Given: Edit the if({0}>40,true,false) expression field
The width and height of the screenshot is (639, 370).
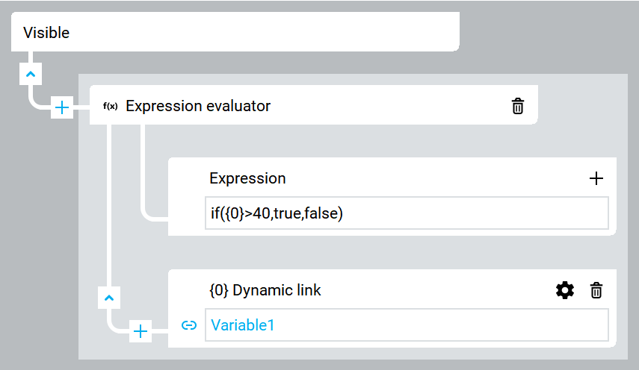Looking at the screenshot, I should pos(407,213).
